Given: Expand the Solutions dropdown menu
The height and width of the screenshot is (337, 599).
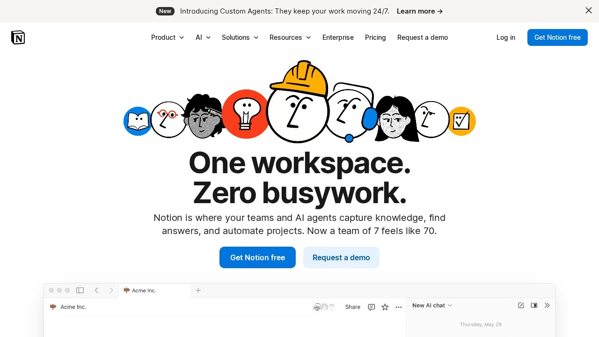Looking at the screenshot, I should point(240,37).
